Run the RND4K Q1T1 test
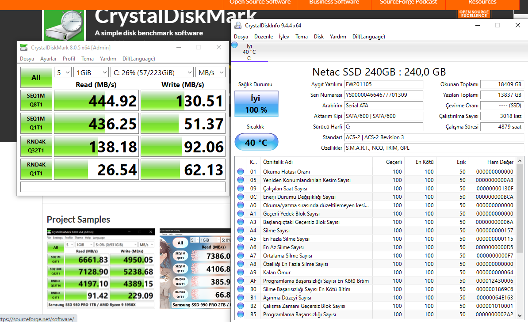This screenshot has height=322, width=528. [36, 169]
